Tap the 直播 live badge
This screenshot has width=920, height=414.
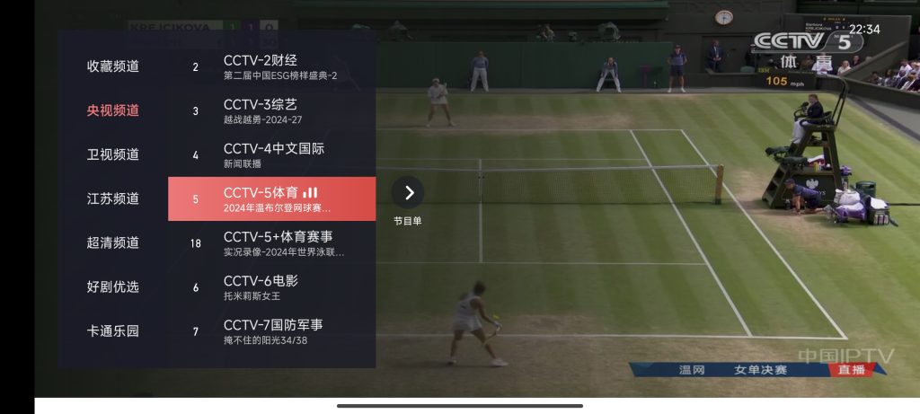point(852,369)
